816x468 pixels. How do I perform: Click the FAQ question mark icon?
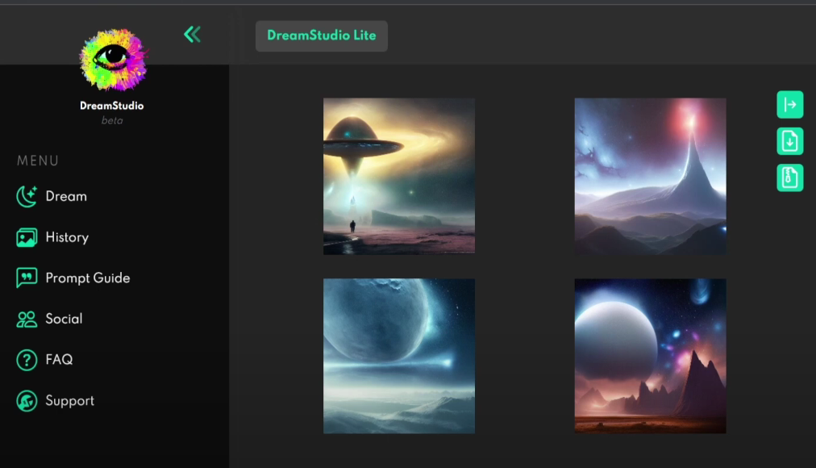tap(27, 360)
